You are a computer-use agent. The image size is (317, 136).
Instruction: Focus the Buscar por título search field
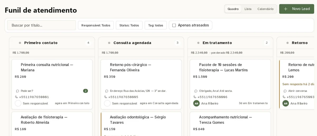[41, 25]
